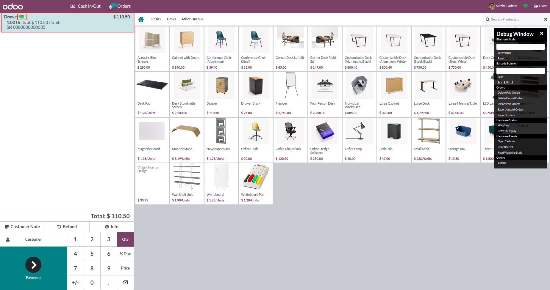Viewport: 550px width, 290px height.
Task: Click Set Weight in Debug Window
Action: (x=504, y=53)
